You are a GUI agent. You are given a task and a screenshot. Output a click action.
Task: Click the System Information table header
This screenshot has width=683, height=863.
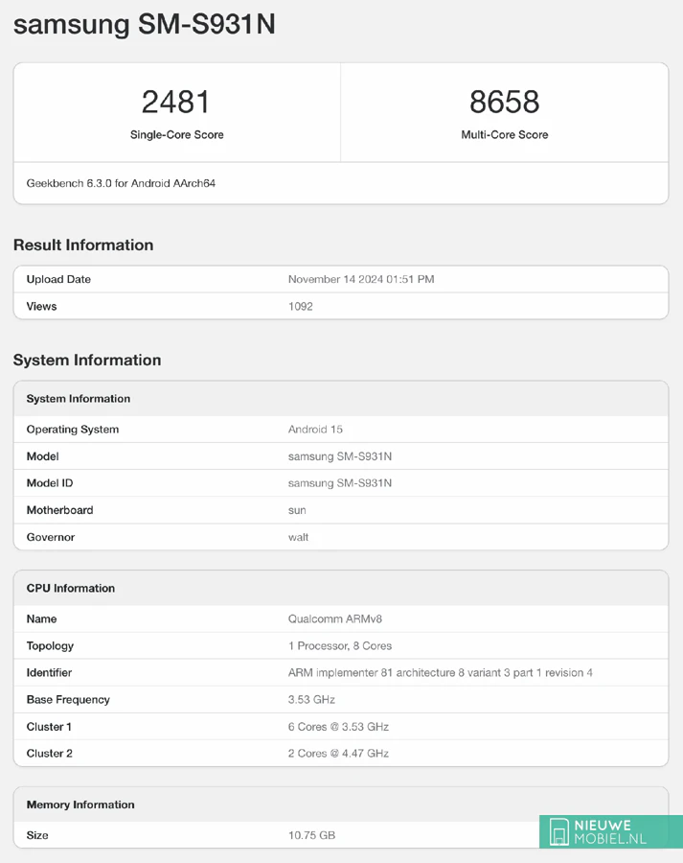click(x=79, y=399)
